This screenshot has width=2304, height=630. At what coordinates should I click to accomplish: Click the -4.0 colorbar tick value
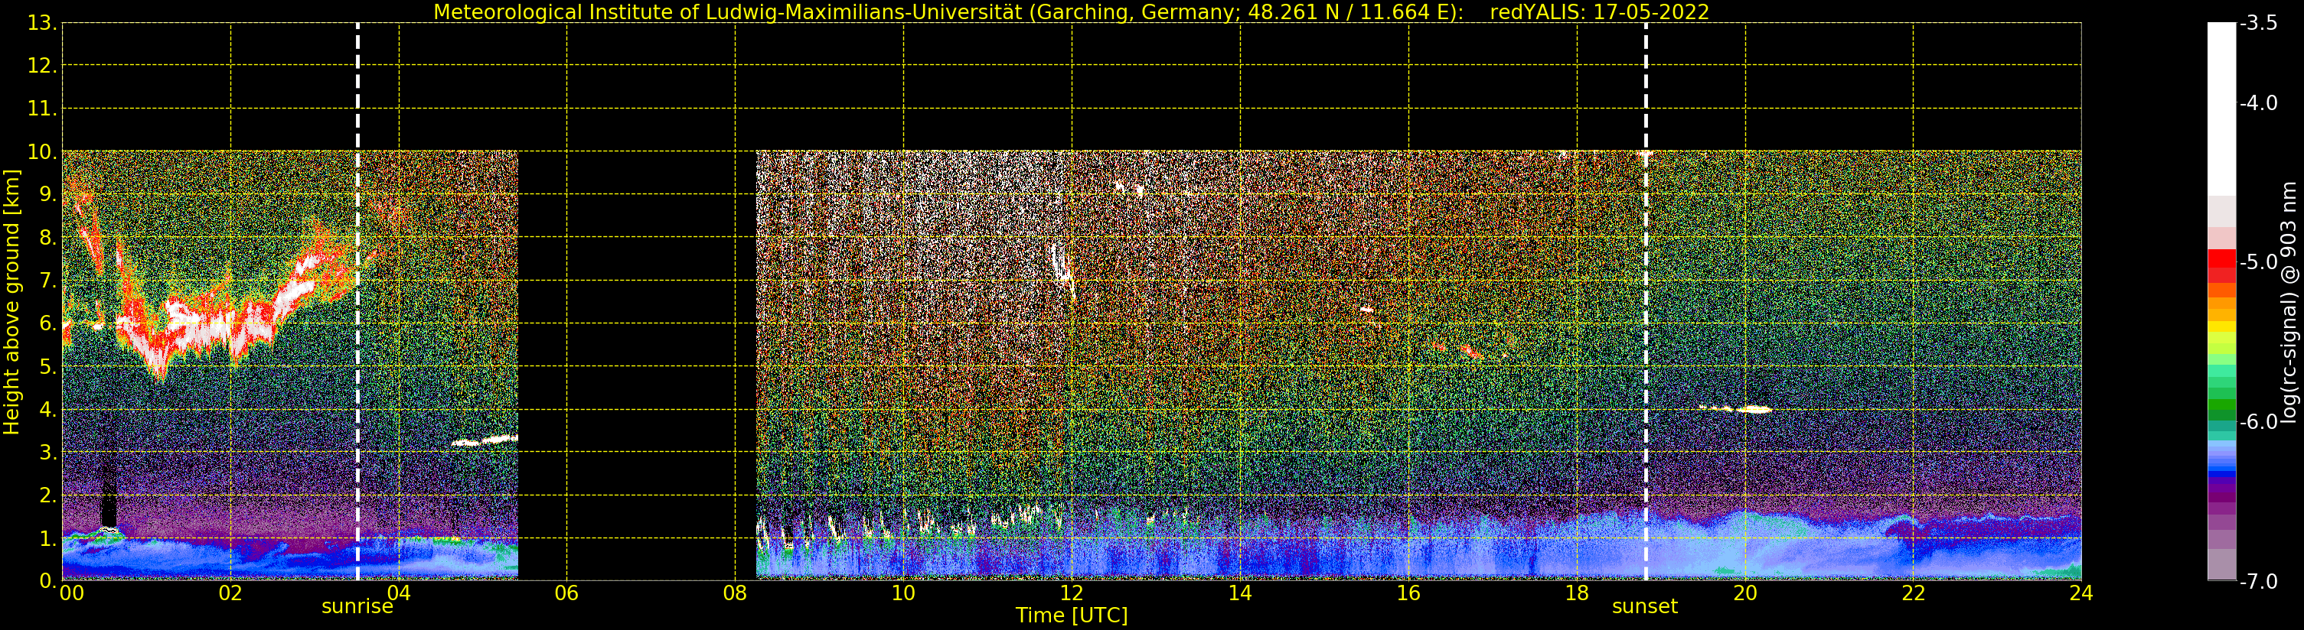pos(2257,102)
